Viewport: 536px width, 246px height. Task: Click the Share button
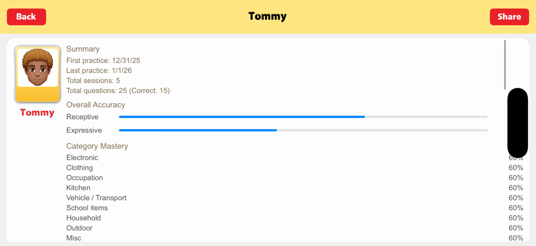pyautogui.click(x=509, y=17)
